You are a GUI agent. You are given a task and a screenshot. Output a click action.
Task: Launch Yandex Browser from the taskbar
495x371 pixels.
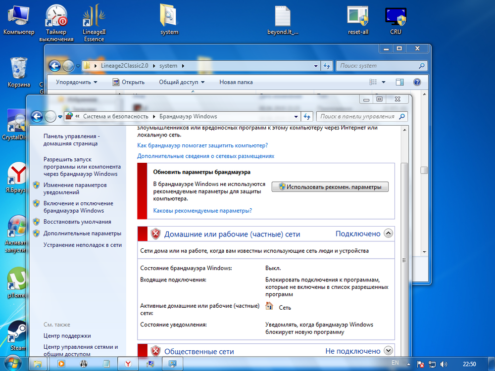[127, 364]
